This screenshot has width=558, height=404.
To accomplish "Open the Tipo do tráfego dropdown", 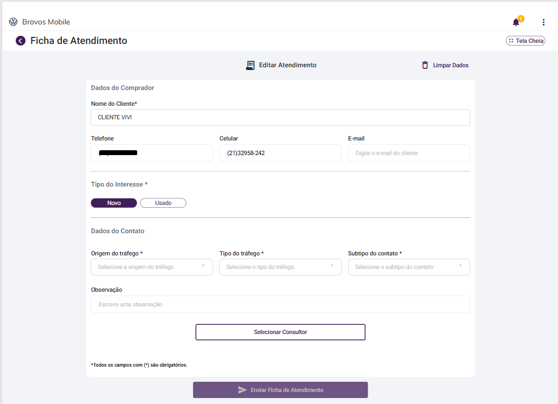I will [x=280, y=267].
